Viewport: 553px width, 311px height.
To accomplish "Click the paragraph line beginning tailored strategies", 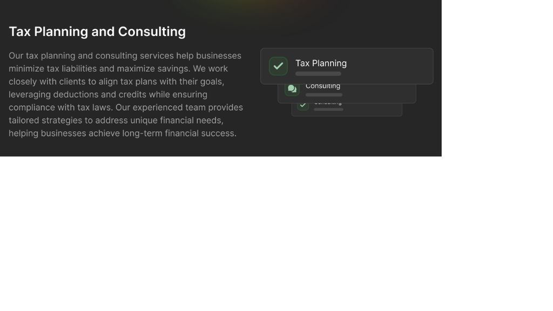I will [x=116, y=120].
